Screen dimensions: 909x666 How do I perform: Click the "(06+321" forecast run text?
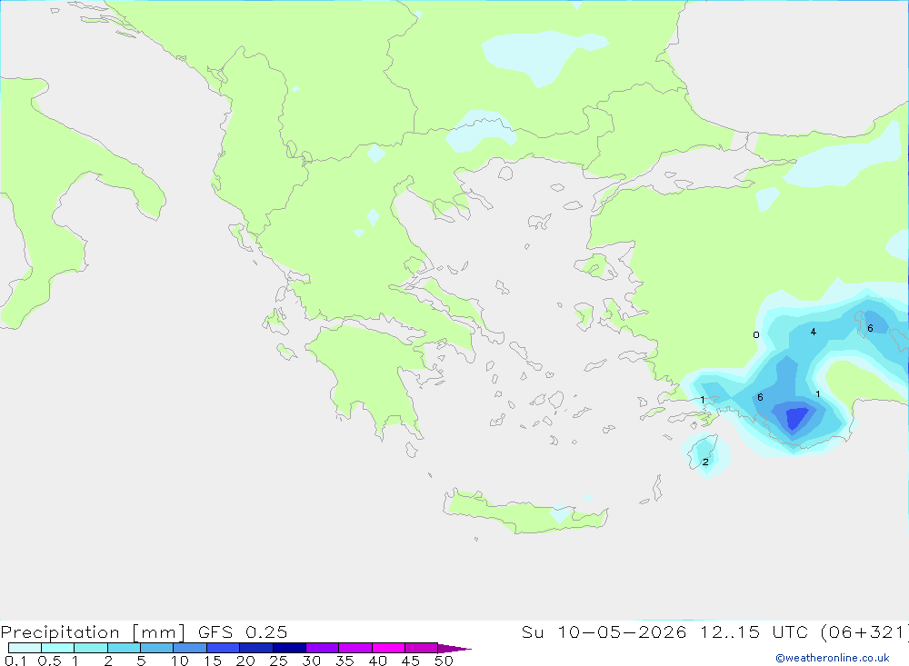pos(864,631)
